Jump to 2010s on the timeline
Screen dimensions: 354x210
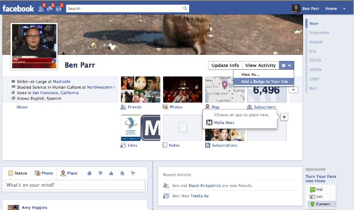[x=315, y=60]
